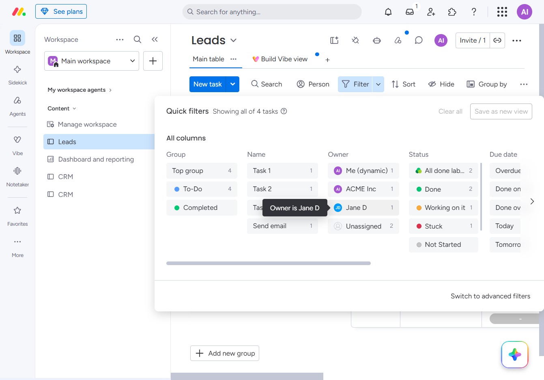Open Build Vibe view tab
The width and height of the screenshot is (544, 380).
point(280,59)
